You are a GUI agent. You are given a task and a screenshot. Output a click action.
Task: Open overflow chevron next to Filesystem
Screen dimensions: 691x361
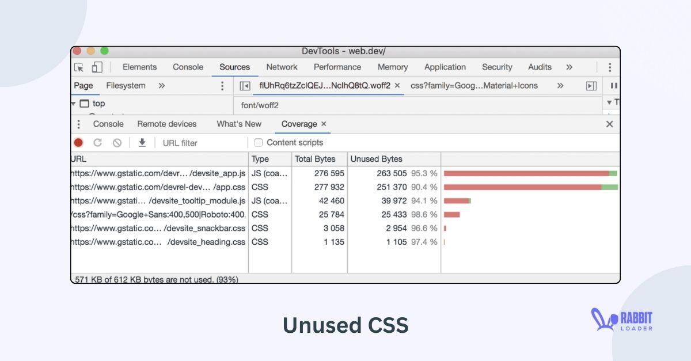click(x=162, y=85)
